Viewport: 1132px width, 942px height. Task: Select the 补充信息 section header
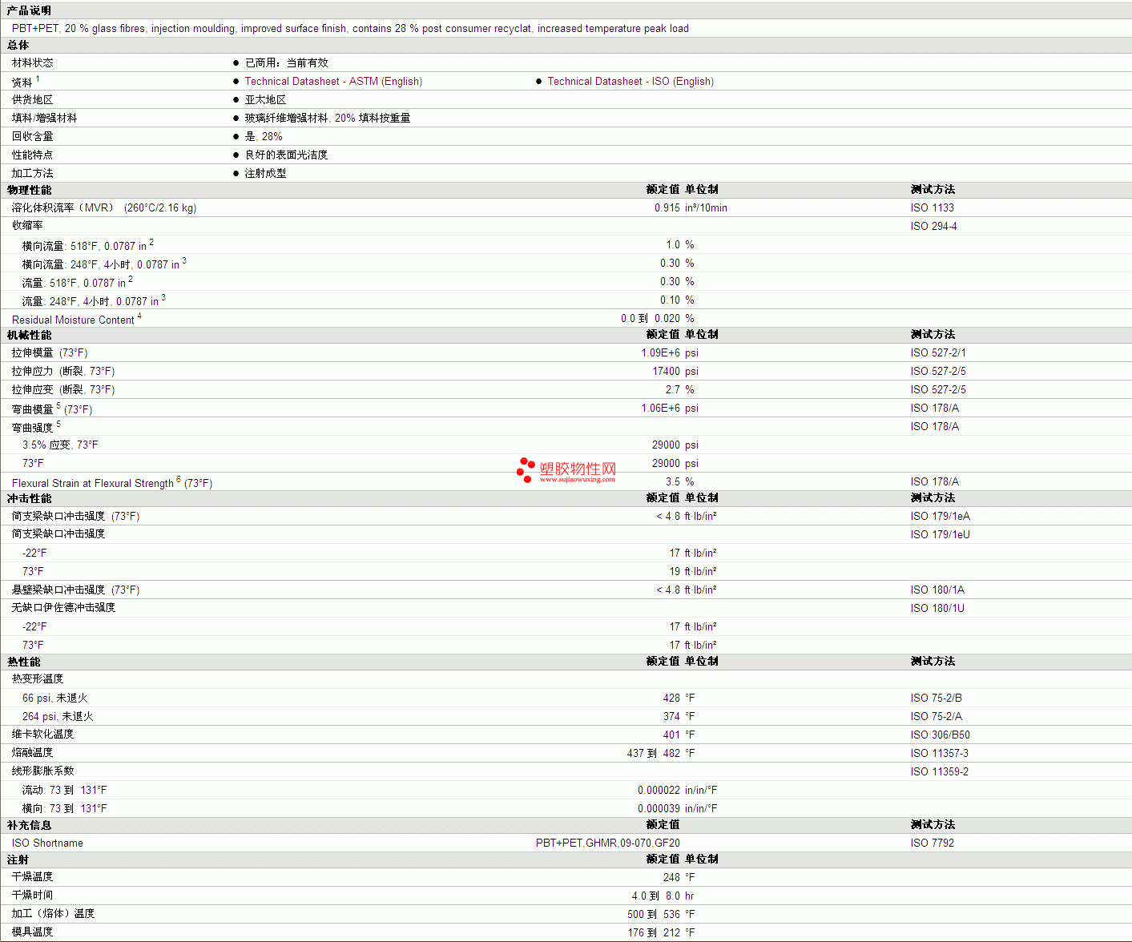click(x=29, y=825)
